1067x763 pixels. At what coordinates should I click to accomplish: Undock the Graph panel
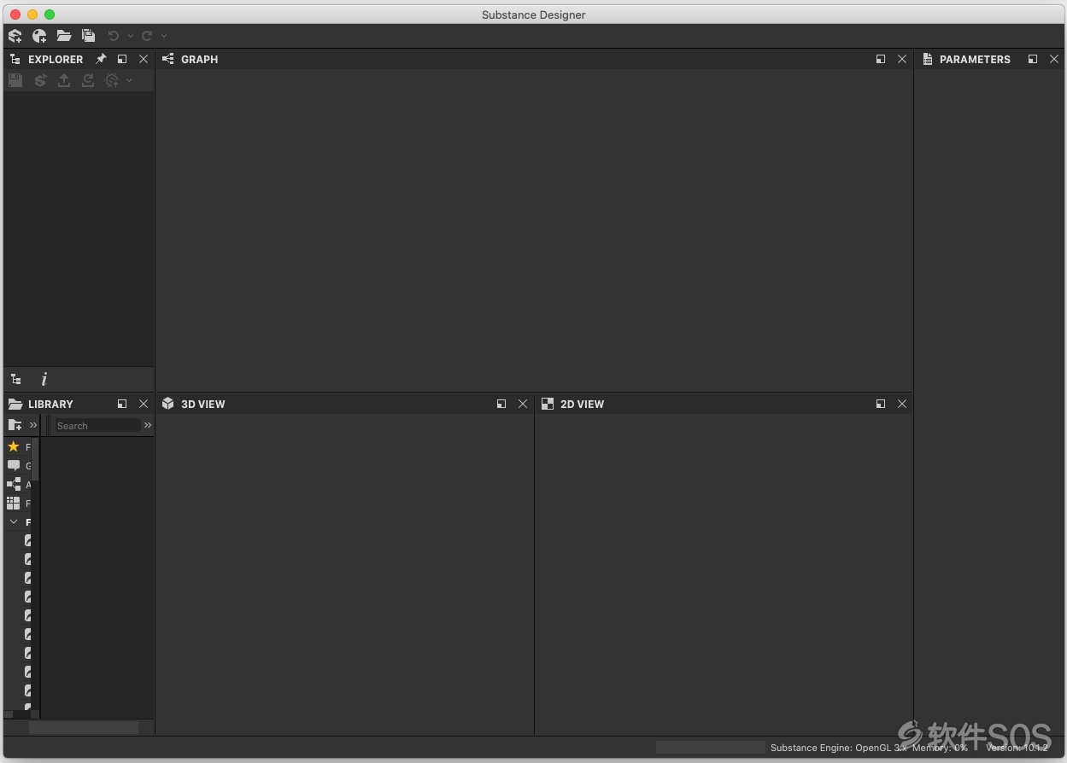point(881,59)
